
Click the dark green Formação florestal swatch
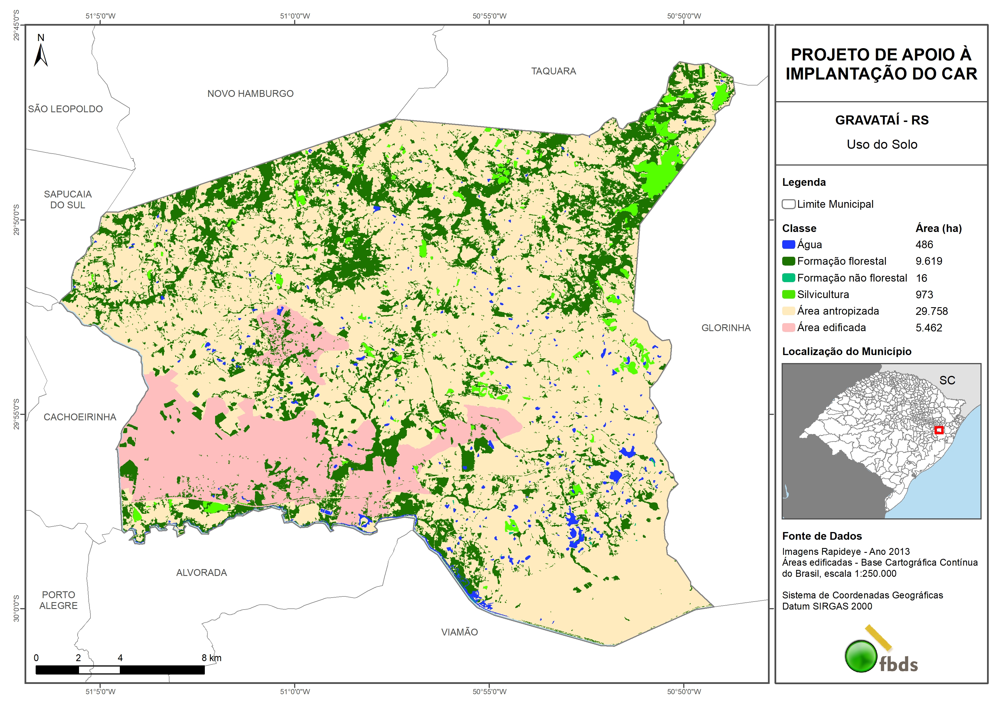(x=788, y=261)
